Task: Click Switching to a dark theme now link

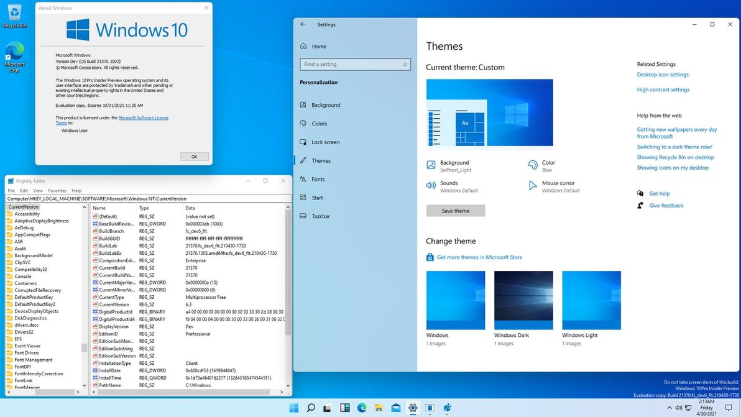Action: (674, 147)
